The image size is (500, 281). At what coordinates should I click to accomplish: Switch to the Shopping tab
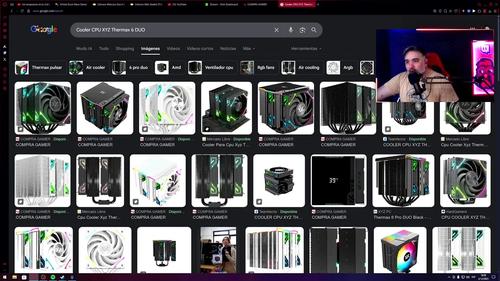tap(125, 48)
